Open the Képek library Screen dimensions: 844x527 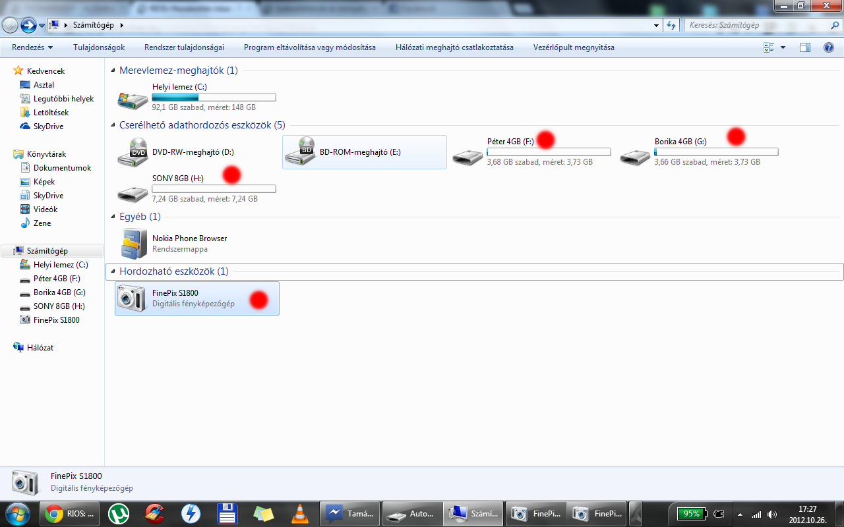[44, 181]
